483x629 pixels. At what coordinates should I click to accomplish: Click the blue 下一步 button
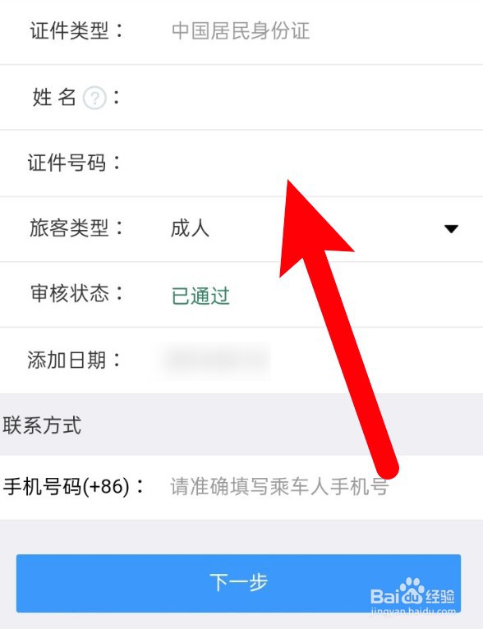coord(238,583)
